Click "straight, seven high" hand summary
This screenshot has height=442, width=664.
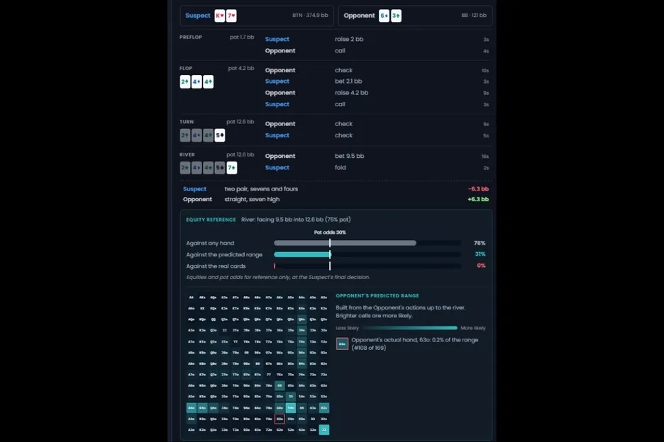click(x=252, y=199)
